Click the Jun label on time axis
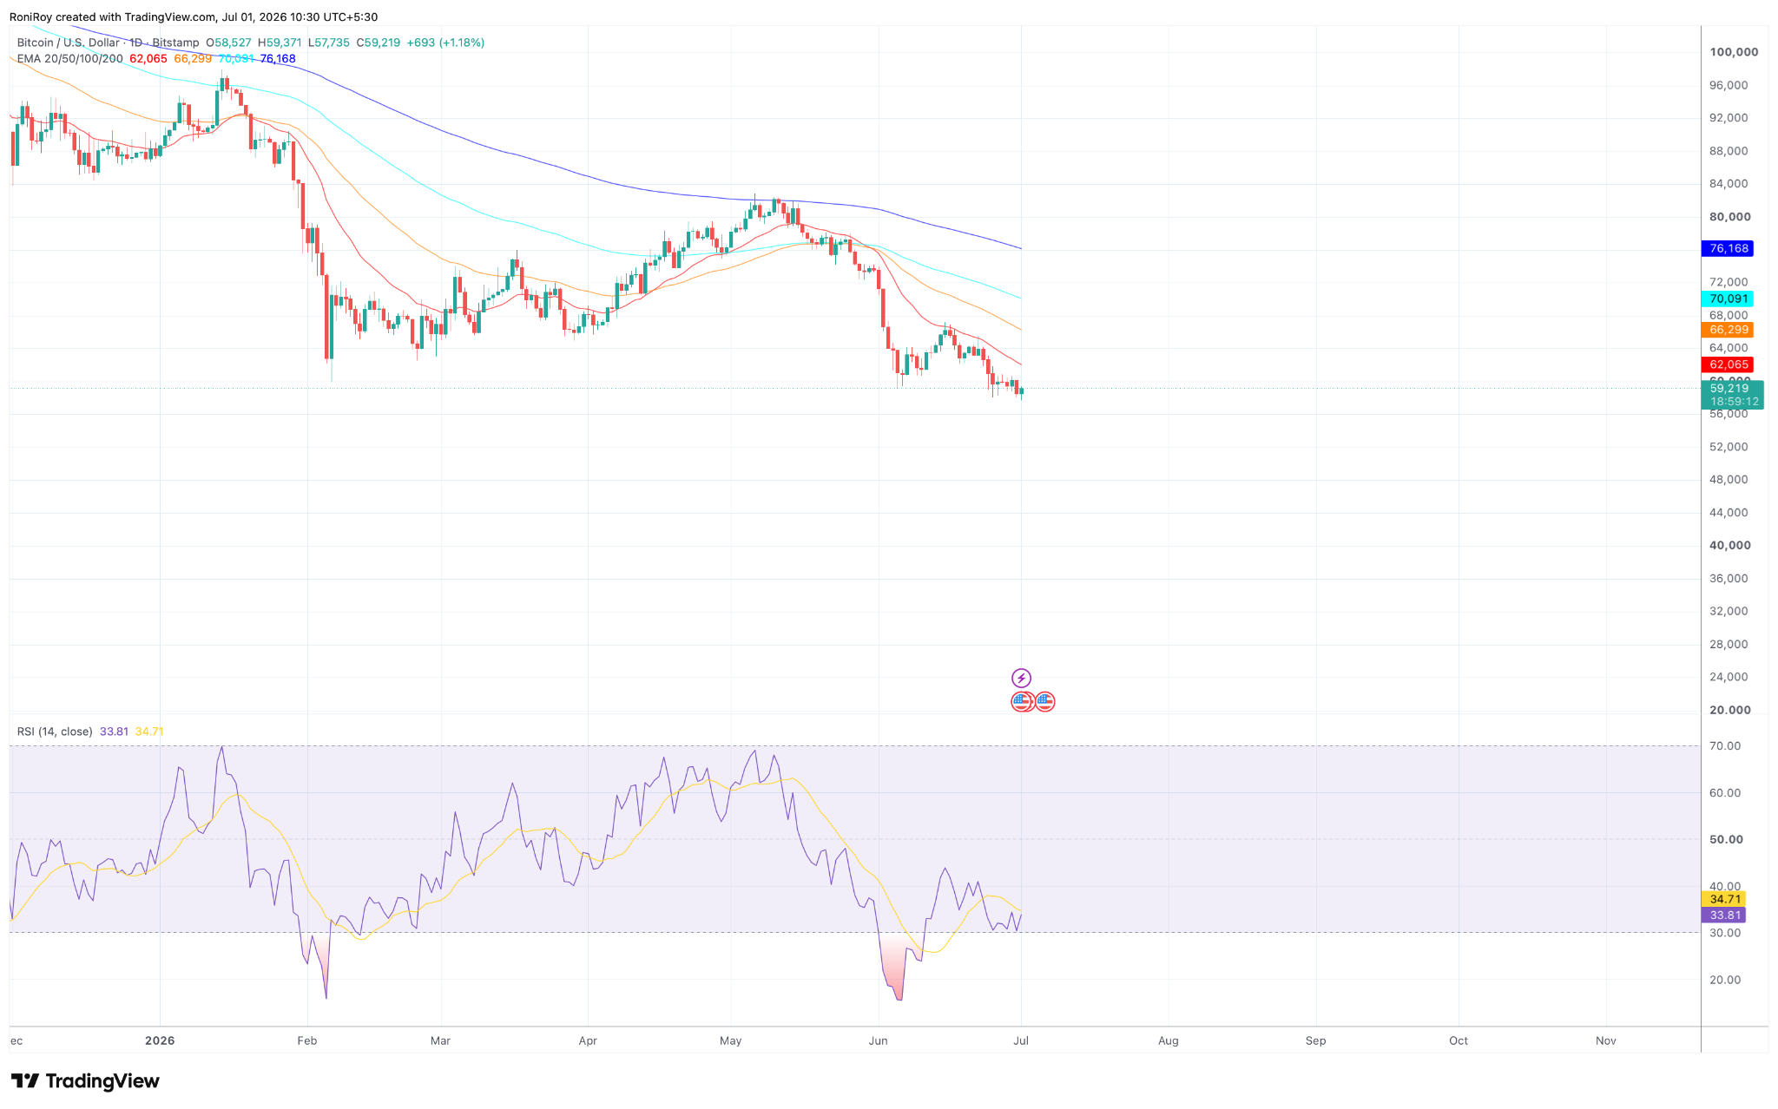 pyautogui.click(x=879, y=1041)
